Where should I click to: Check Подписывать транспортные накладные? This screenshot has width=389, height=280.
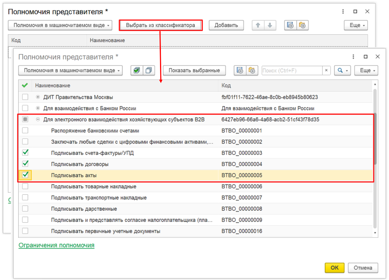[x=25, y=197]
